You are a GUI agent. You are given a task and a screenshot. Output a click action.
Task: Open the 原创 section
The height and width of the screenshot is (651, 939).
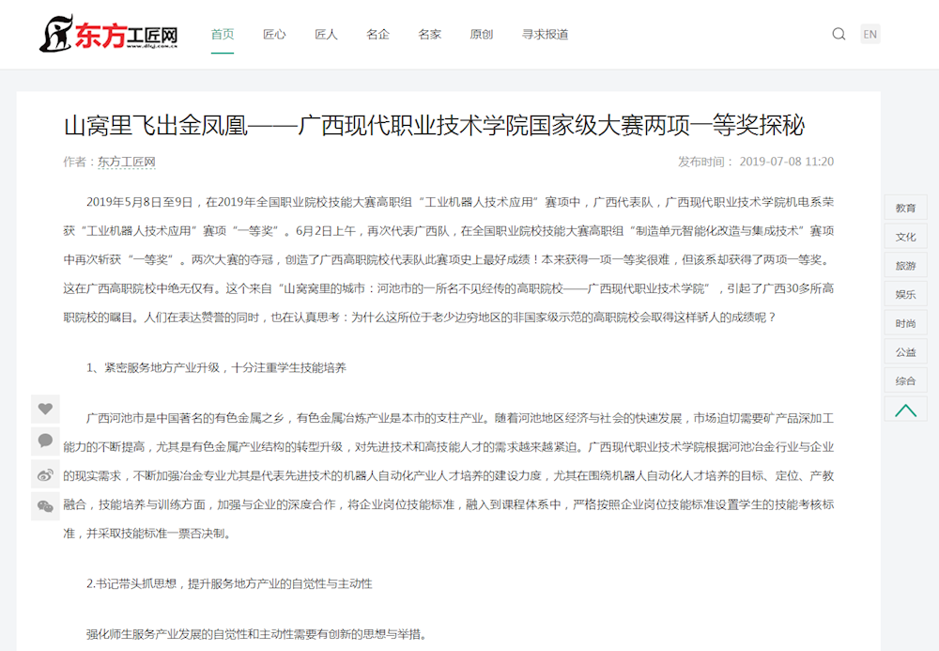point(481,35)
